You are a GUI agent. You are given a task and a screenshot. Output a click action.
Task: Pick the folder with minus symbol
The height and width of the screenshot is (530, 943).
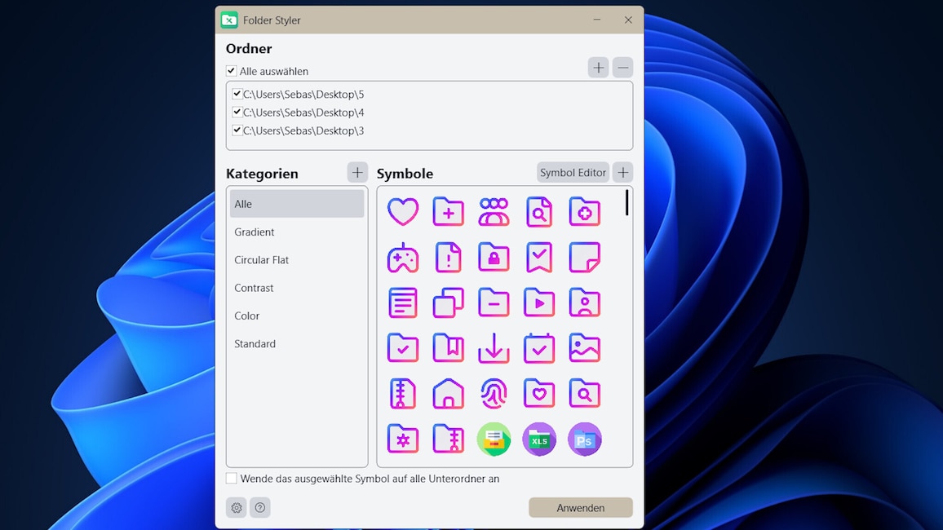(494, 303)
